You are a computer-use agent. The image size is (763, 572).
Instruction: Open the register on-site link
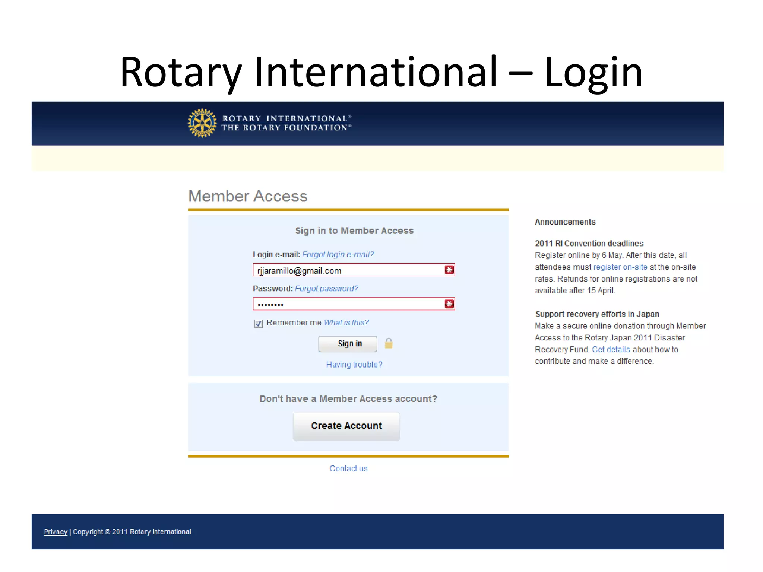(620, 267)
